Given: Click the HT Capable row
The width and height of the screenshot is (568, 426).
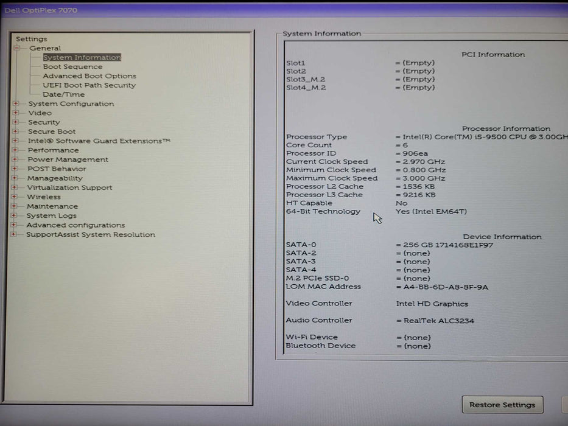Looking at the screenshot, I should (347, 203).
